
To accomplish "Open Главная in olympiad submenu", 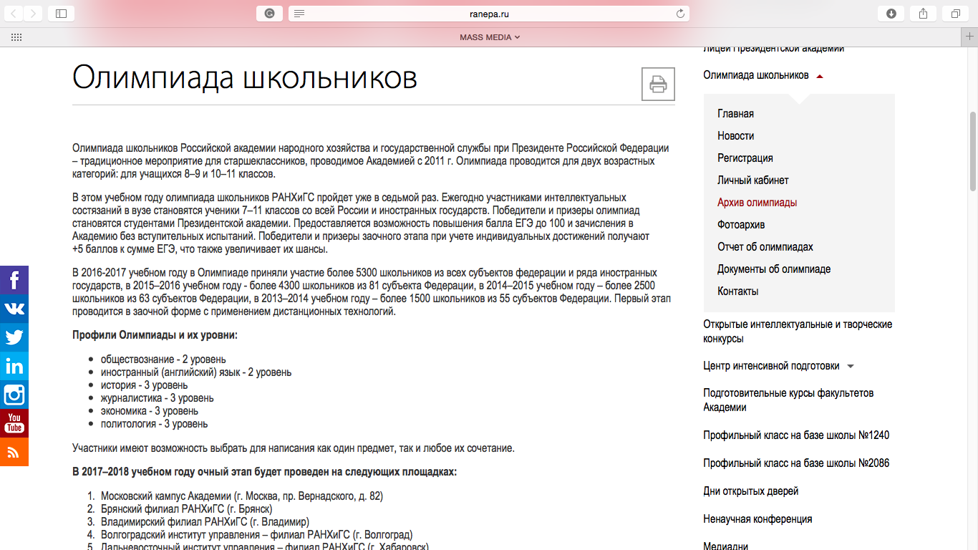I will click(x=735, y=114).
